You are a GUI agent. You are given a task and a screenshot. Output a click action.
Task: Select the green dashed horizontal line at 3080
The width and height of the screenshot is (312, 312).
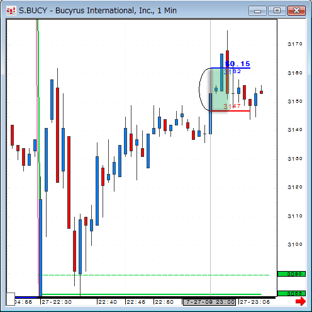click(x=155, y=275)
